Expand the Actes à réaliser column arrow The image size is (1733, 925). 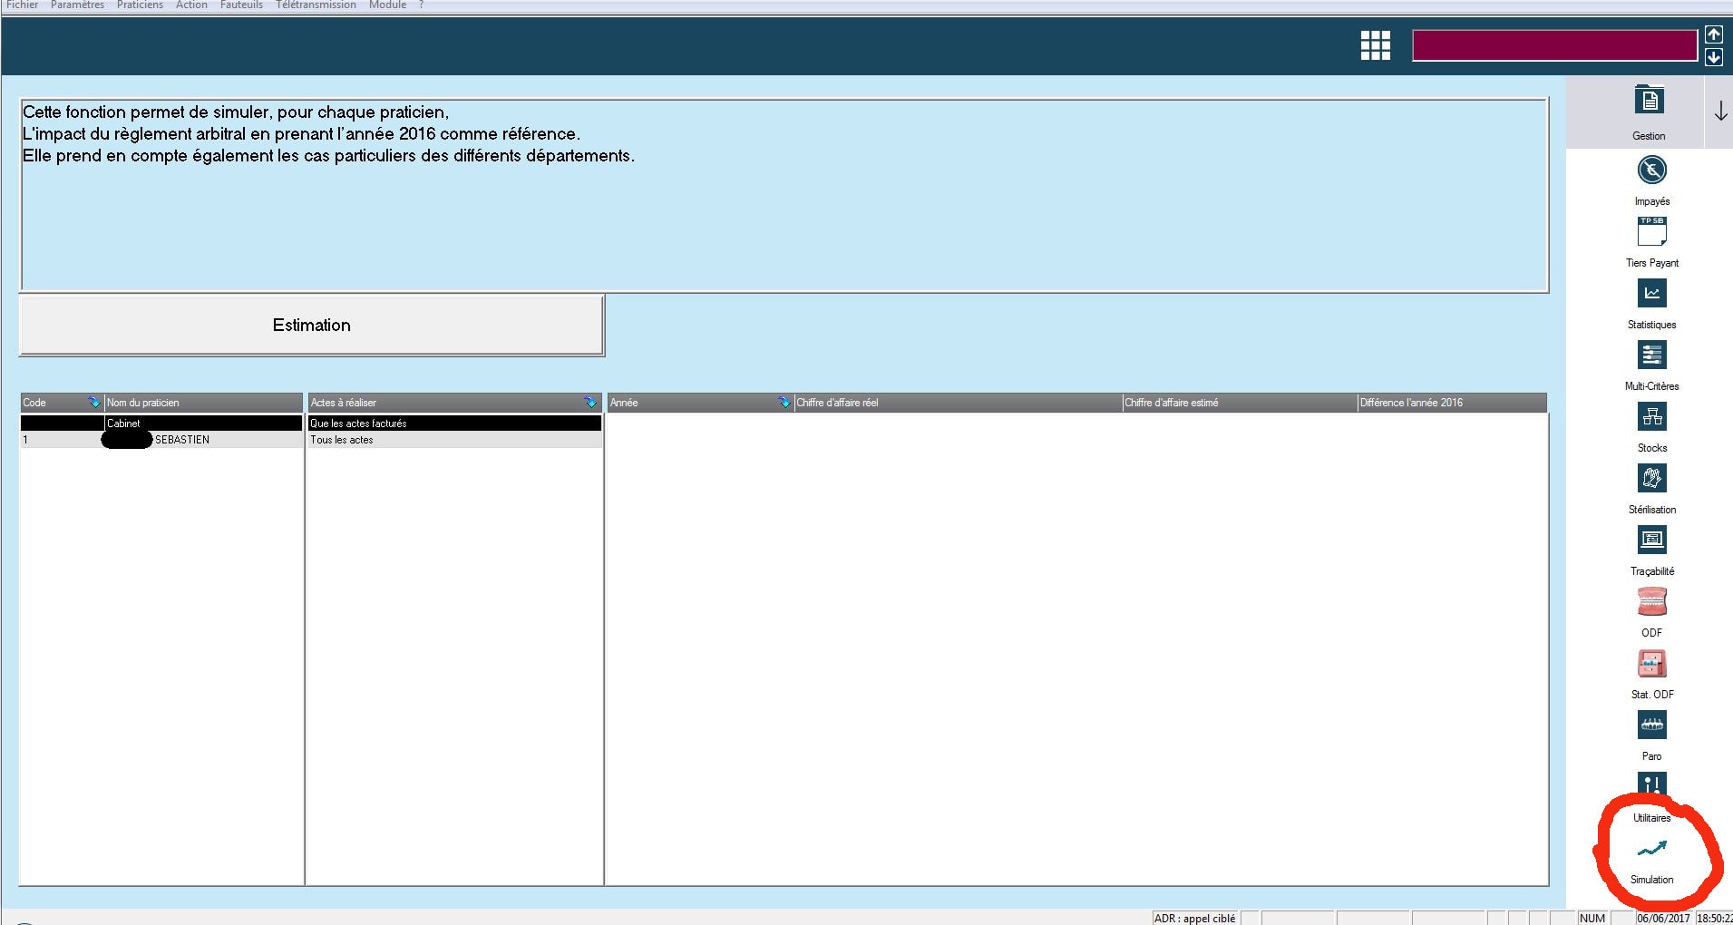pos(590,403)
